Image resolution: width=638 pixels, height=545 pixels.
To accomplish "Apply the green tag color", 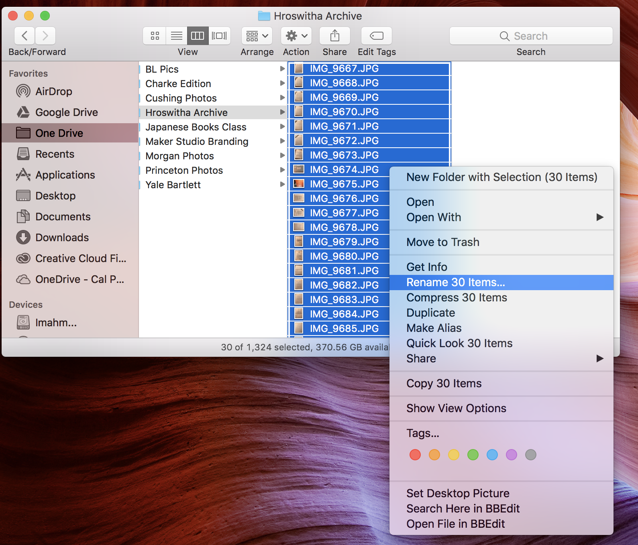I will [473, 455].
